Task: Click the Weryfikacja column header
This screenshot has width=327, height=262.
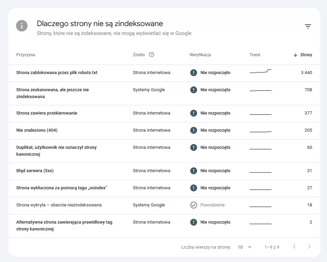Action: point(200,55)
